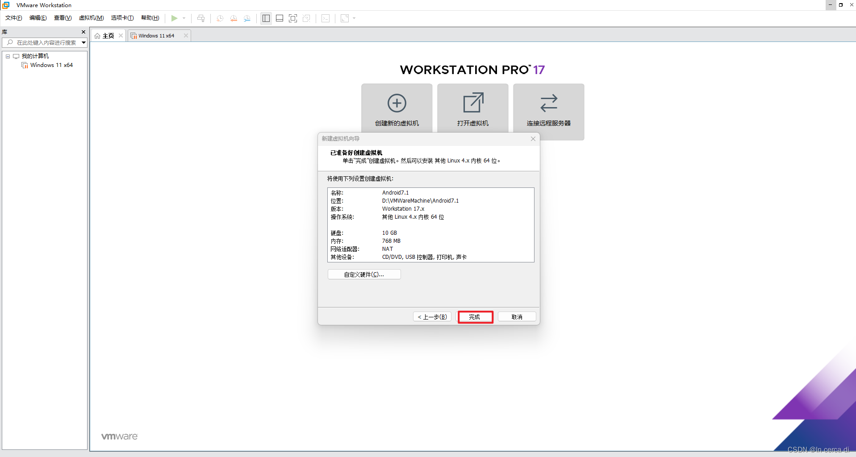This screenshot has height=457, width=856.
Task: Open the 编辑(E) menu
Action: click(38, 18)
